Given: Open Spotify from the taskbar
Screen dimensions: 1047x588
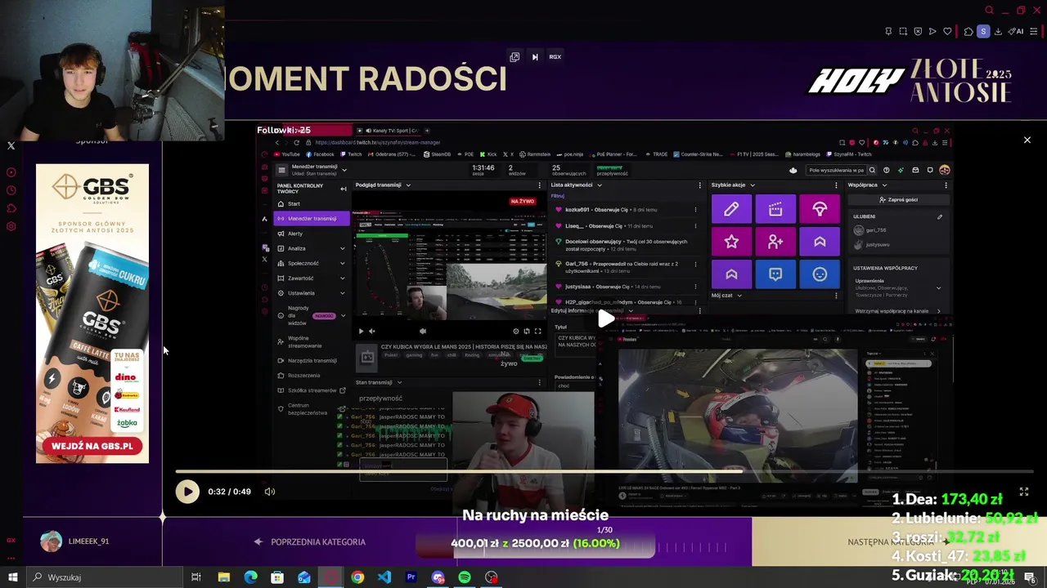Looking at the screenshot, I should tap(465, 577).
